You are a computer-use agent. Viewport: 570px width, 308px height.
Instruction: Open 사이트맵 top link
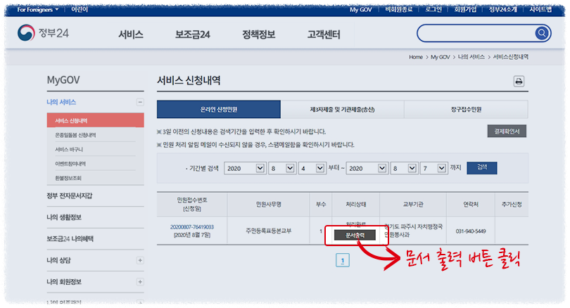point(540,9)
